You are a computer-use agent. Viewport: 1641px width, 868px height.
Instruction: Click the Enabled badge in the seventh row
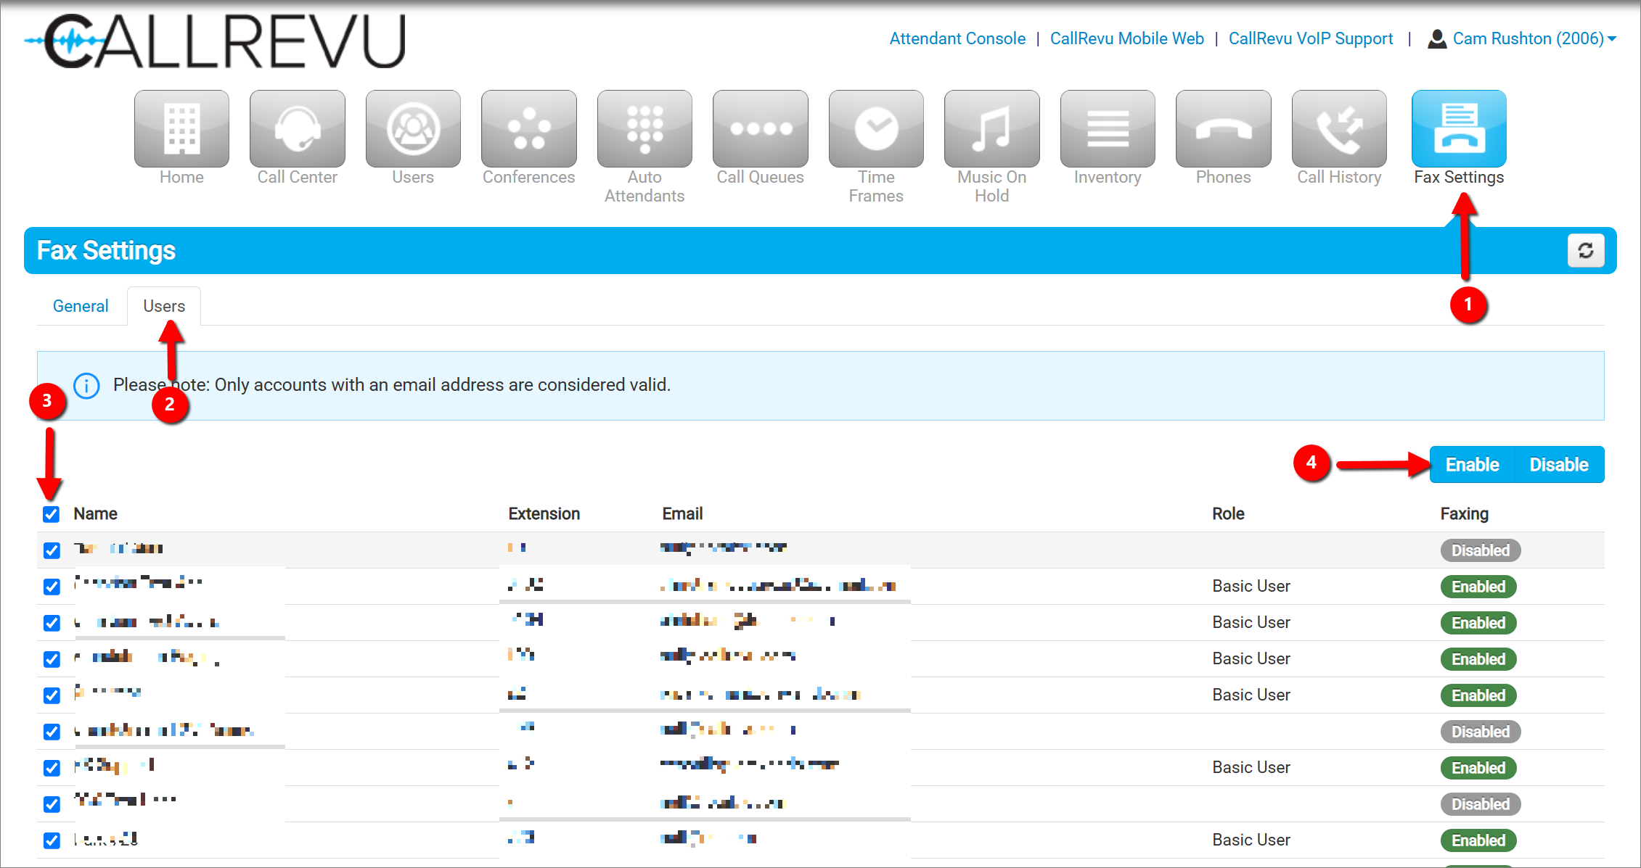pyautogui.click(x=1478, y=768)
